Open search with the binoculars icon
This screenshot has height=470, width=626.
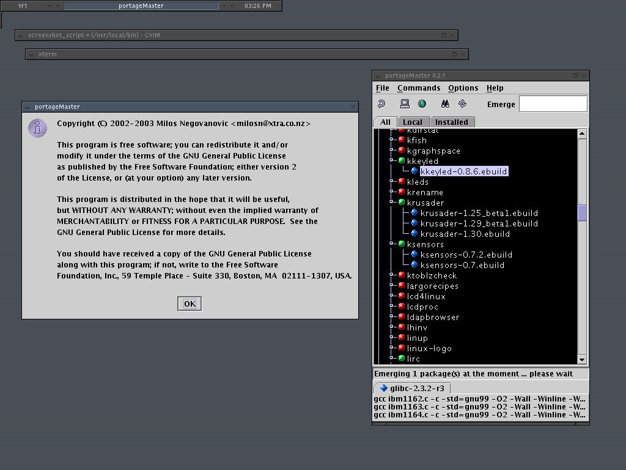[445, 104]
